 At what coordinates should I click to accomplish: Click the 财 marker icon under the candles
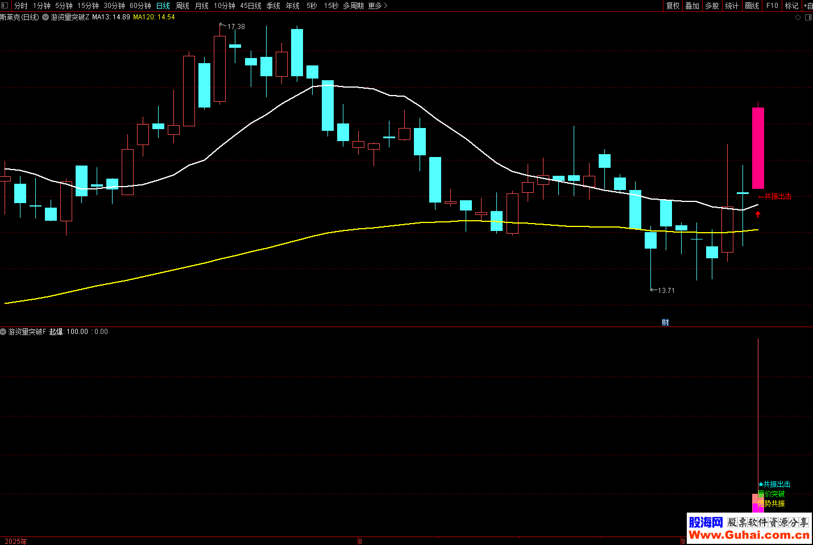point(665,323)
